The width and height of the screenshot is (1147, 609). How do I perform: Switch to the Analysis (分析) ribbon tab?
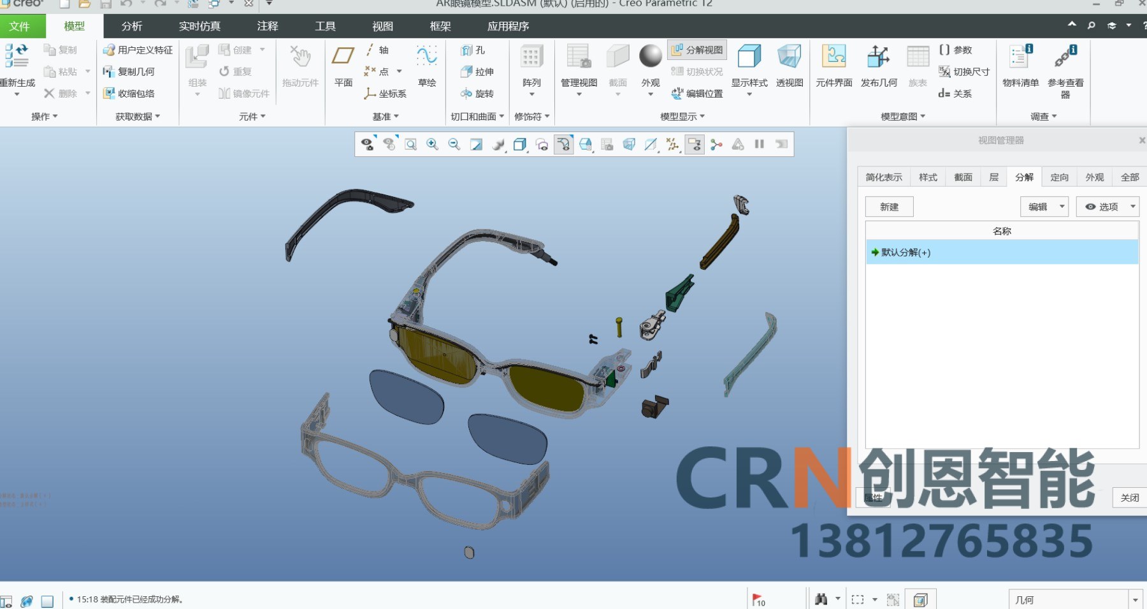coord(132,26)
